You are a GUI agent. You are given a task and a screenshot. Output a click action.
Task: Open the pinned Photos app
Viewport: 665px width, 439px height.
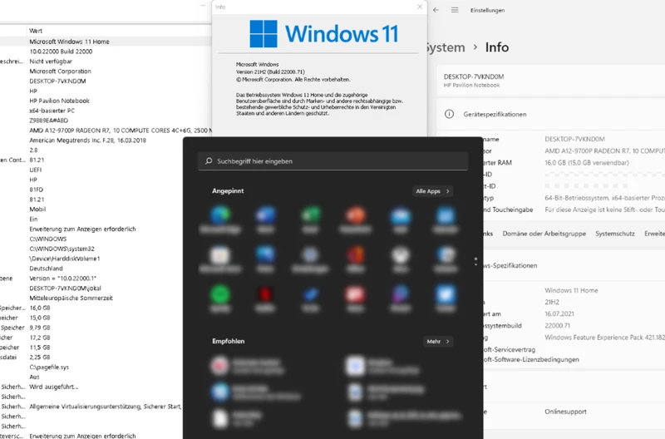point(265,259)
